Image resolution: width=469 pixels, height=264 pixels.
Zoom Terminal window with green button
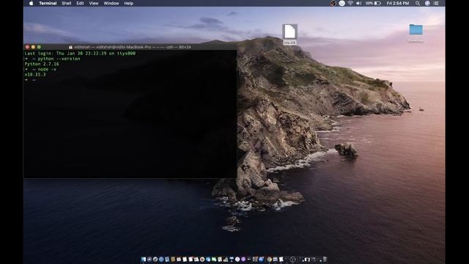(x=39, y=47)
